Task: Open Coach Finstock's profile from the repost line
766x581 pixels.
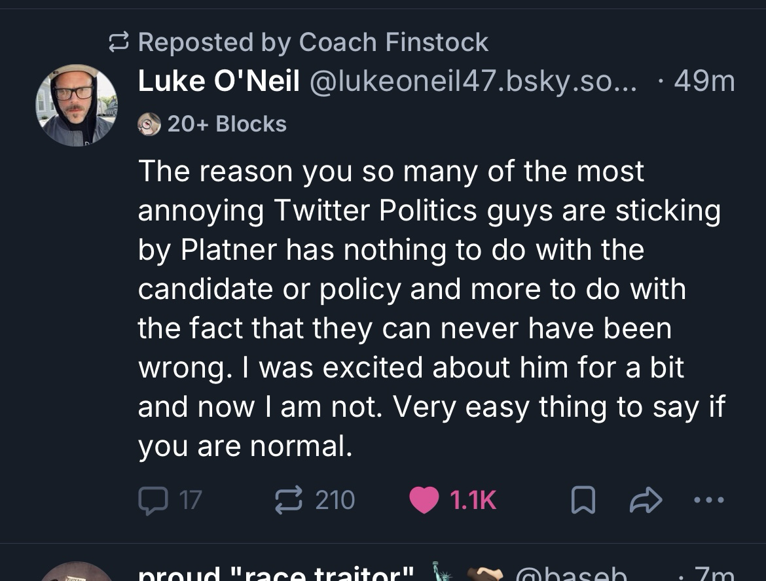Action: (x=393, y=43)
